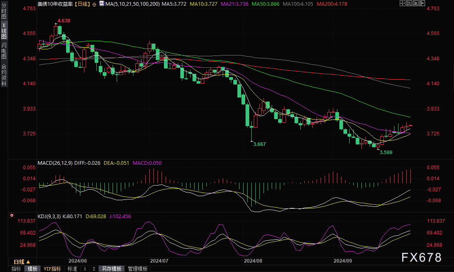Click the round icon after 【日线】 title
The height and width of the screenshot is (272, 454).
(95, 4)
